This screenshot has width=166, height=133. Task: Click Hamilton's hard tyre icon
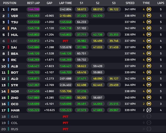[149, 110]
